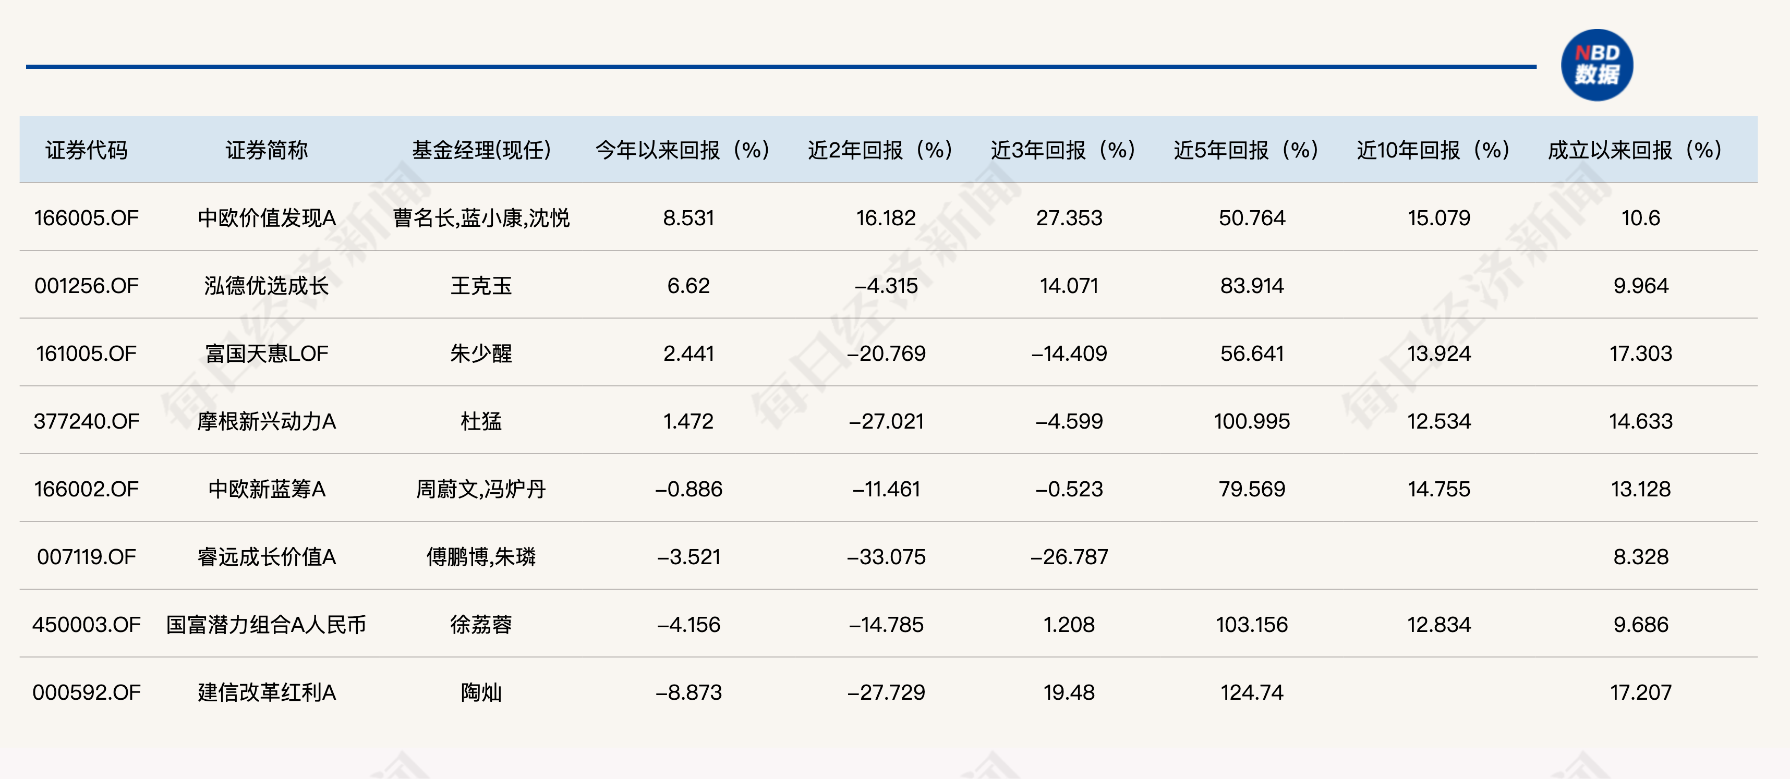Click fund 国富潜力组合A人民币

pyautogui.click(x=266, y=625)
